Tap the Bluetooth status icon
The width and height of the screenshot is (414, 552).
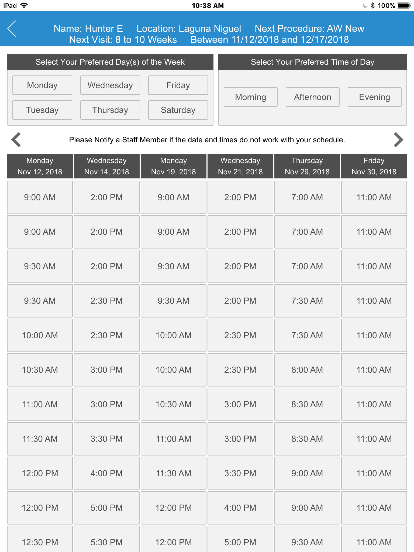373,5
